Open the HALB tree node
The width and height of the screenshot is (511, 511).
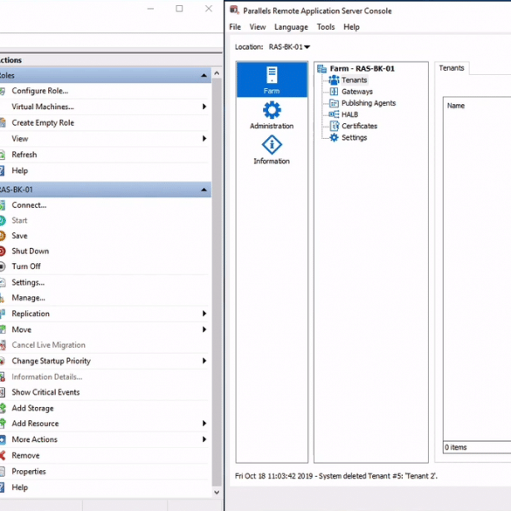coord(349,114)
